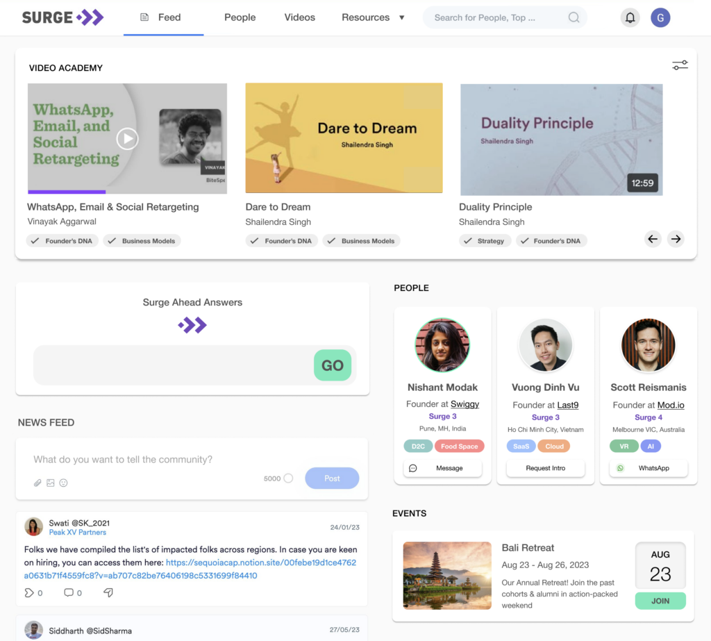Click the JOIN button for Bali Retreat
Screen dimensions: 711x641
pos(660,601)
